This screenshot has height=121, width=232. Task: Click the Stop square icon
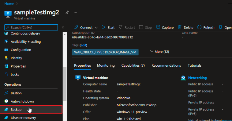(x=141, y=27)
